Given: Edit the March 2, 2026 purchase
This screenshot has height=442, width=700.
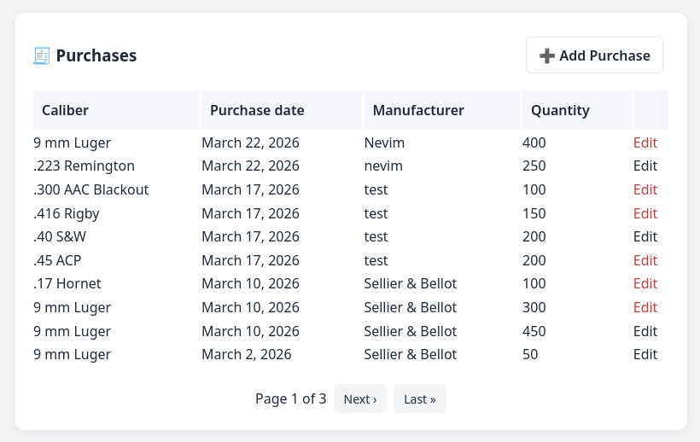Looking at the screenshot, I should tap(645, 354).
